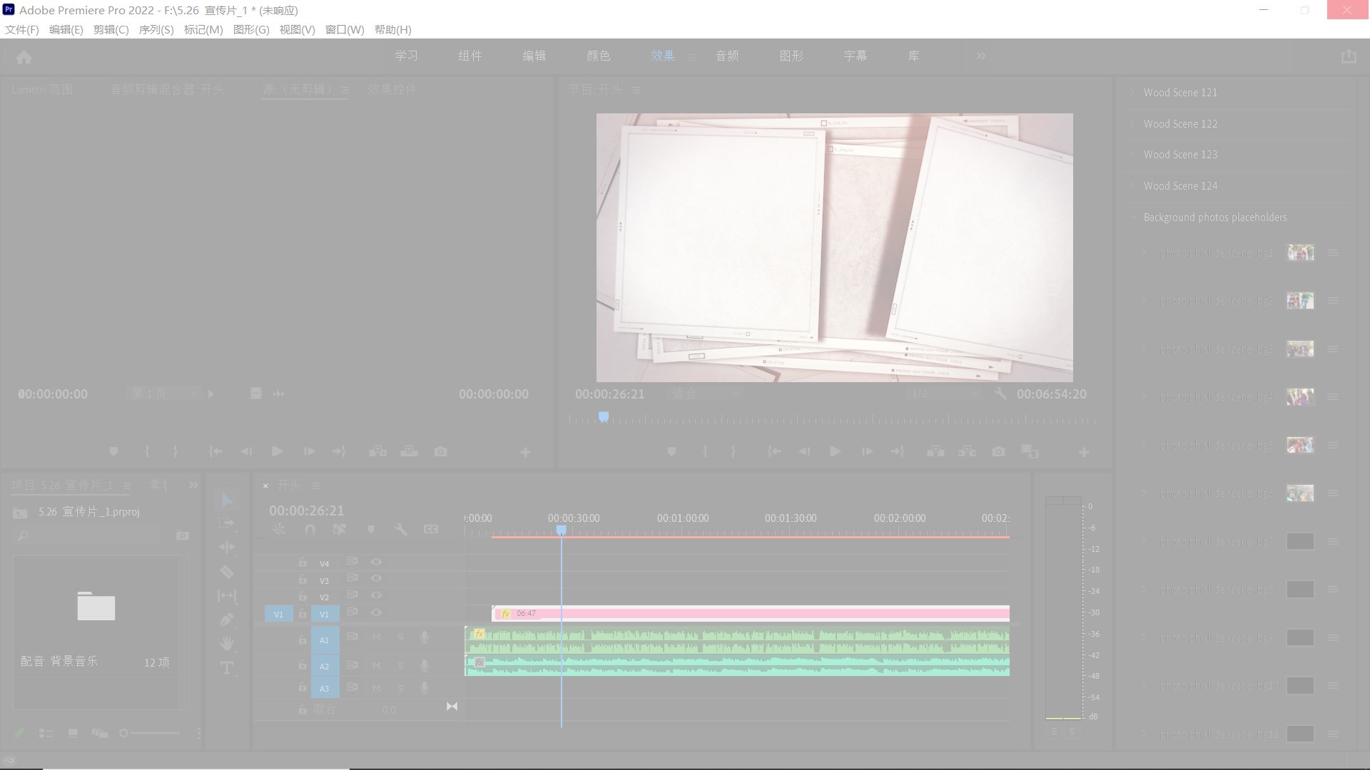Image resolution: width=1370 pixels, height=770 pixels.
Task: Click the project panel thumbnail zoom slider
Action: click(x=124, y=733)
